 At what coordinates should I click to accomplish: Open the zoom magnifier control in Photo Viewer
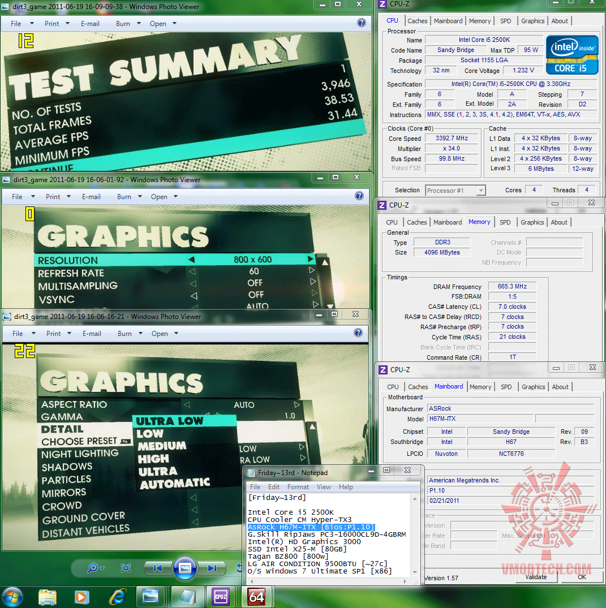(96, 568)
